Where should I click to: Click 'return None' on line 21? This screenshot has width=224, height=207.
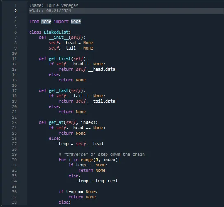(72, 112)
